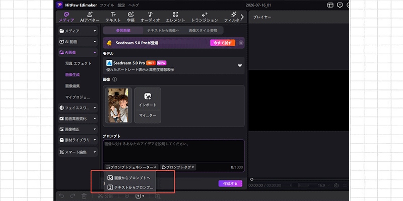The image size is (403, 201).
Task: Collapse the AI画像 sidebar section
Action: [78, 52]
